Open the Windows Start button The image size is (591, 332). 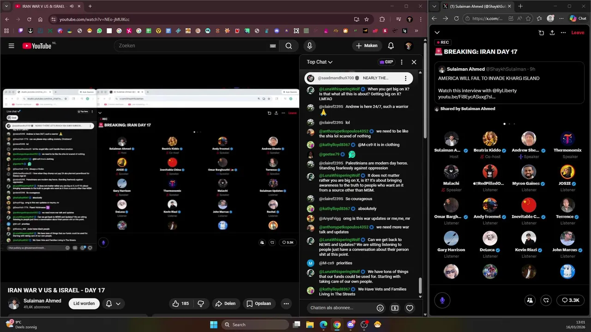[x=214, y=325]
